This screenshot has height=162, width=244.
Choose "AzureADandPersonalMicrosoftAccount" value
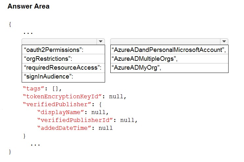point(169,50)
